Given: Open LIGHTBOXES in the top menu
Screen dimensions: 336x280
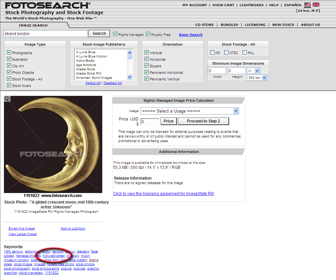Looking at the screenshot, I should [x=251, y=5].
